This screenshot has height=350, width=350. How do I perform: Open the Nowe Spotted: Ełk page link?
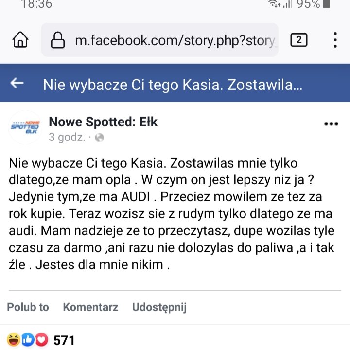103,122
